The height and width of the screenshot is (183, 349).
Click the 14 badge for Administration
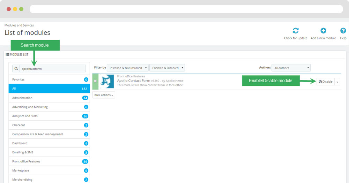(x=85, y=98)
